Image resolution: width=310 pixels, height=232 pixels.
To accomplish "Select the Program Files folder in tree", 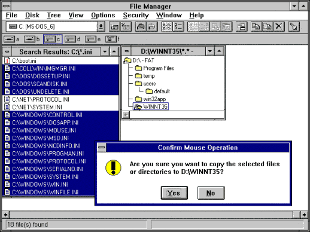I will [x=154, y=68].
